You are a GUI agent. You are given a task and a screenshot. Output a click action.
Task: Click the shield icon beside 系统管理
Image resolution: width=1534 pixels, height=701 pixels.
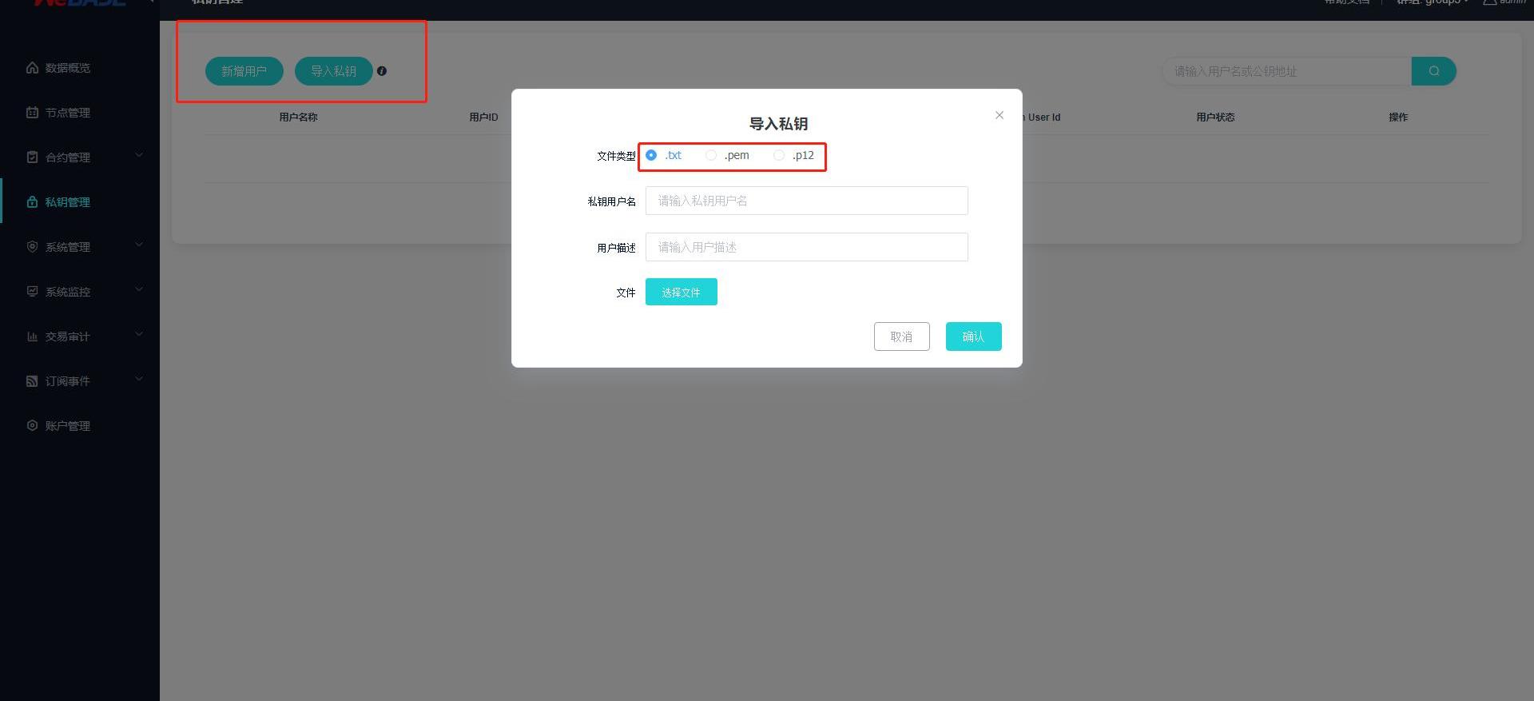click(x=32, y=247)
